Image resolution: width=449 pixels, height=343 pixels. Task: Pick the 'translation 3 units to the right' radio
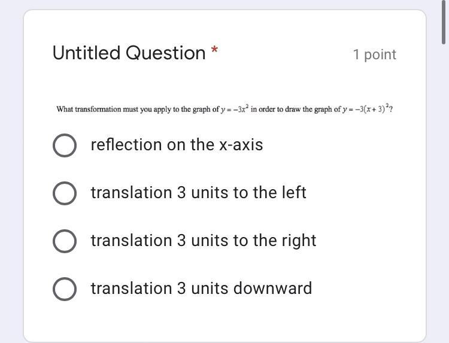(65, 241)
